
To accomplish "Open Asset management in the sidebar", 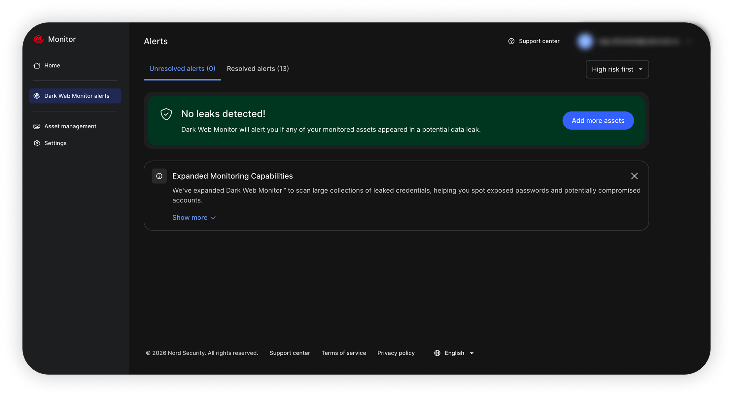I will (75, 126).
